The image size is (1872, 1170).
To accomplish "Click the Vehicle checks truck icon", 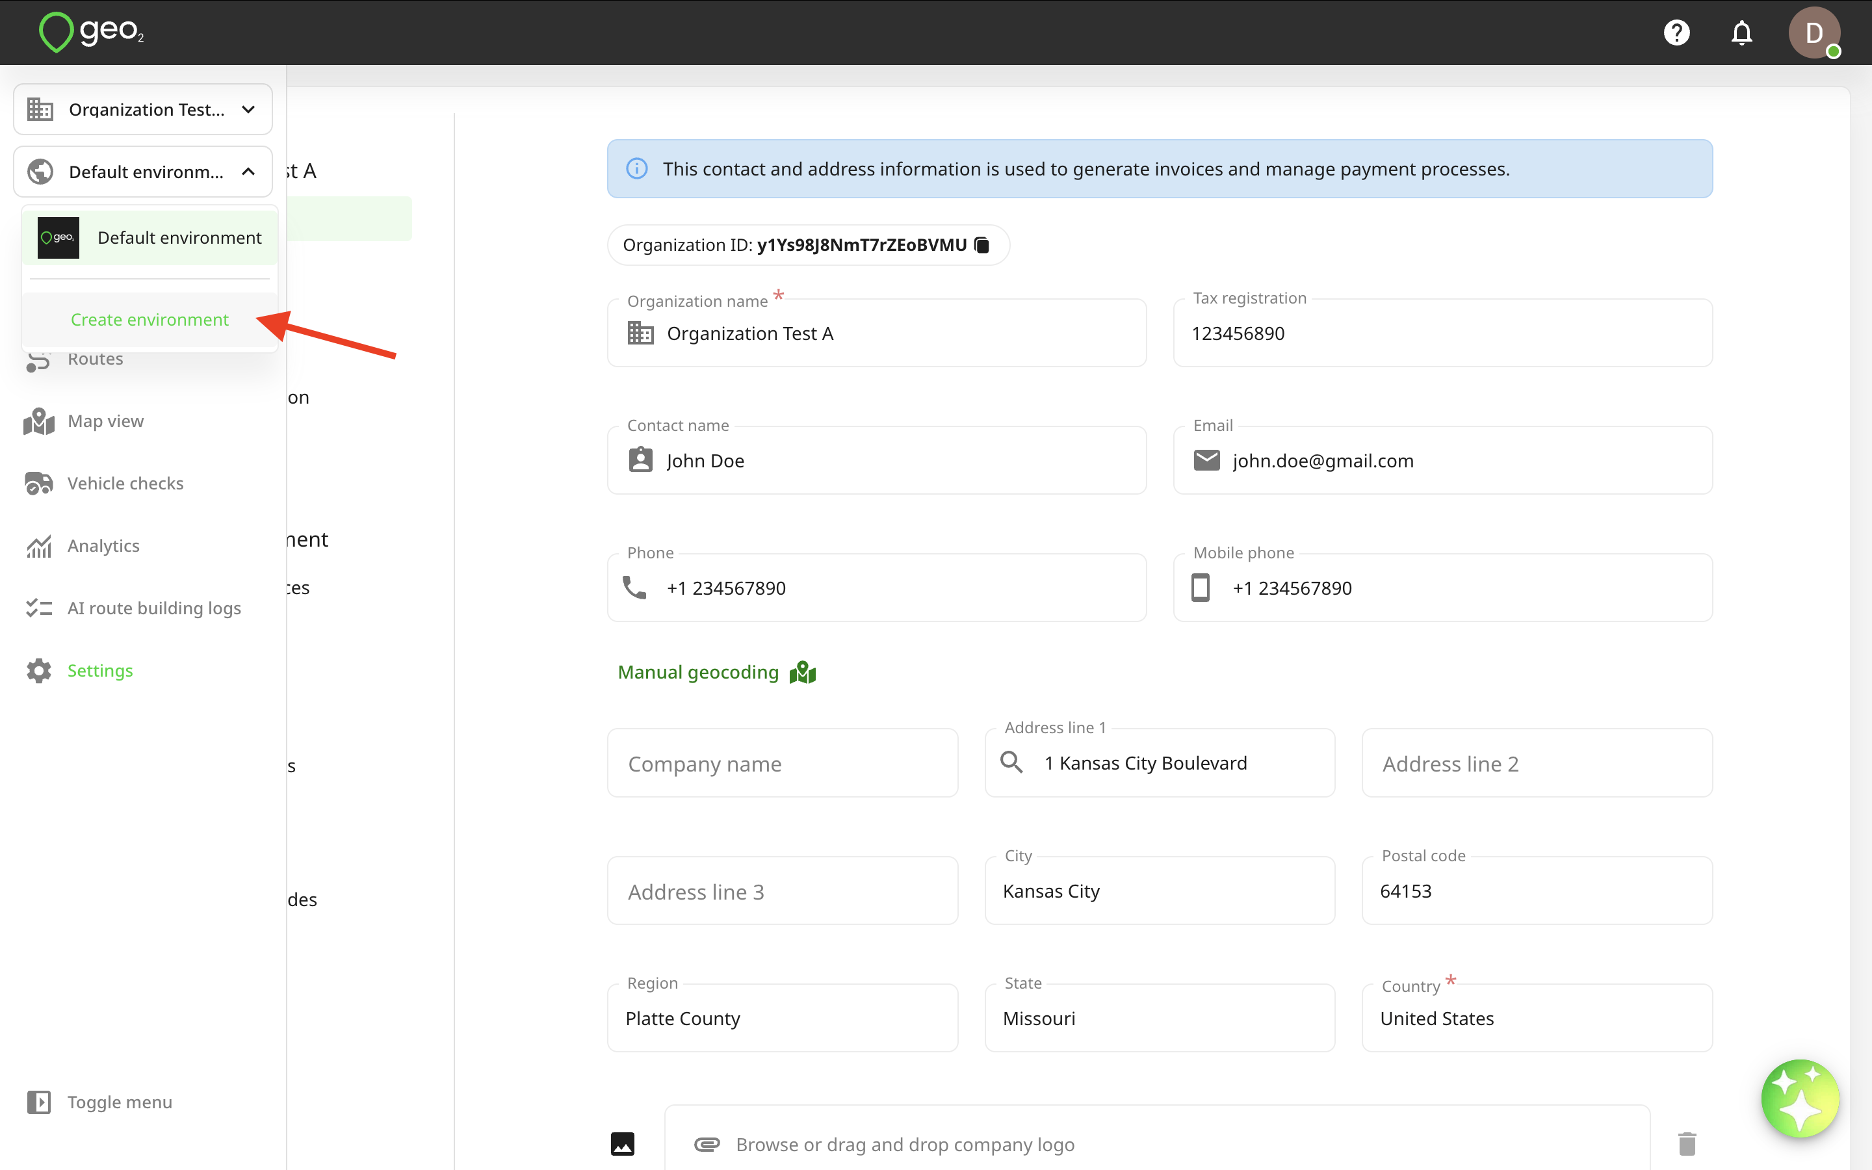I will click(x=39, y=484).
